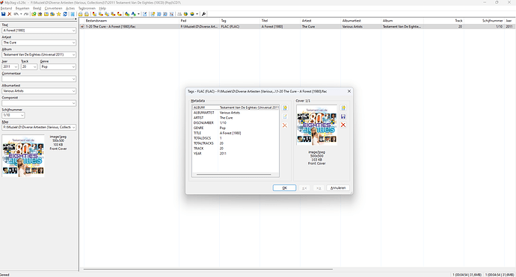Remove cover with red X in Tags dialog

pos(343,125)
